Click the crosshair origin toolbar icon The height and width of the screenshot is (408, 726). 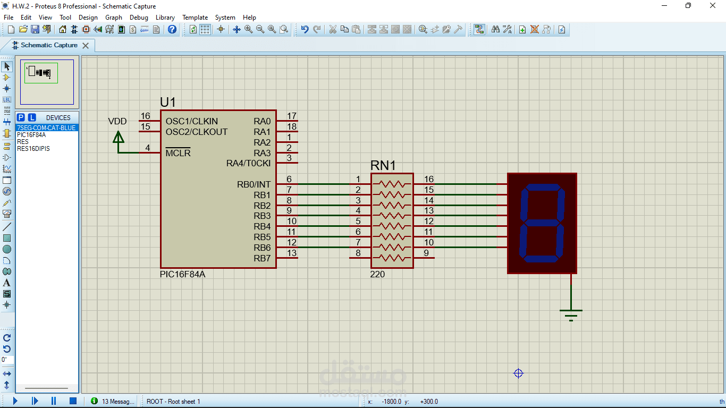point(221,29)
